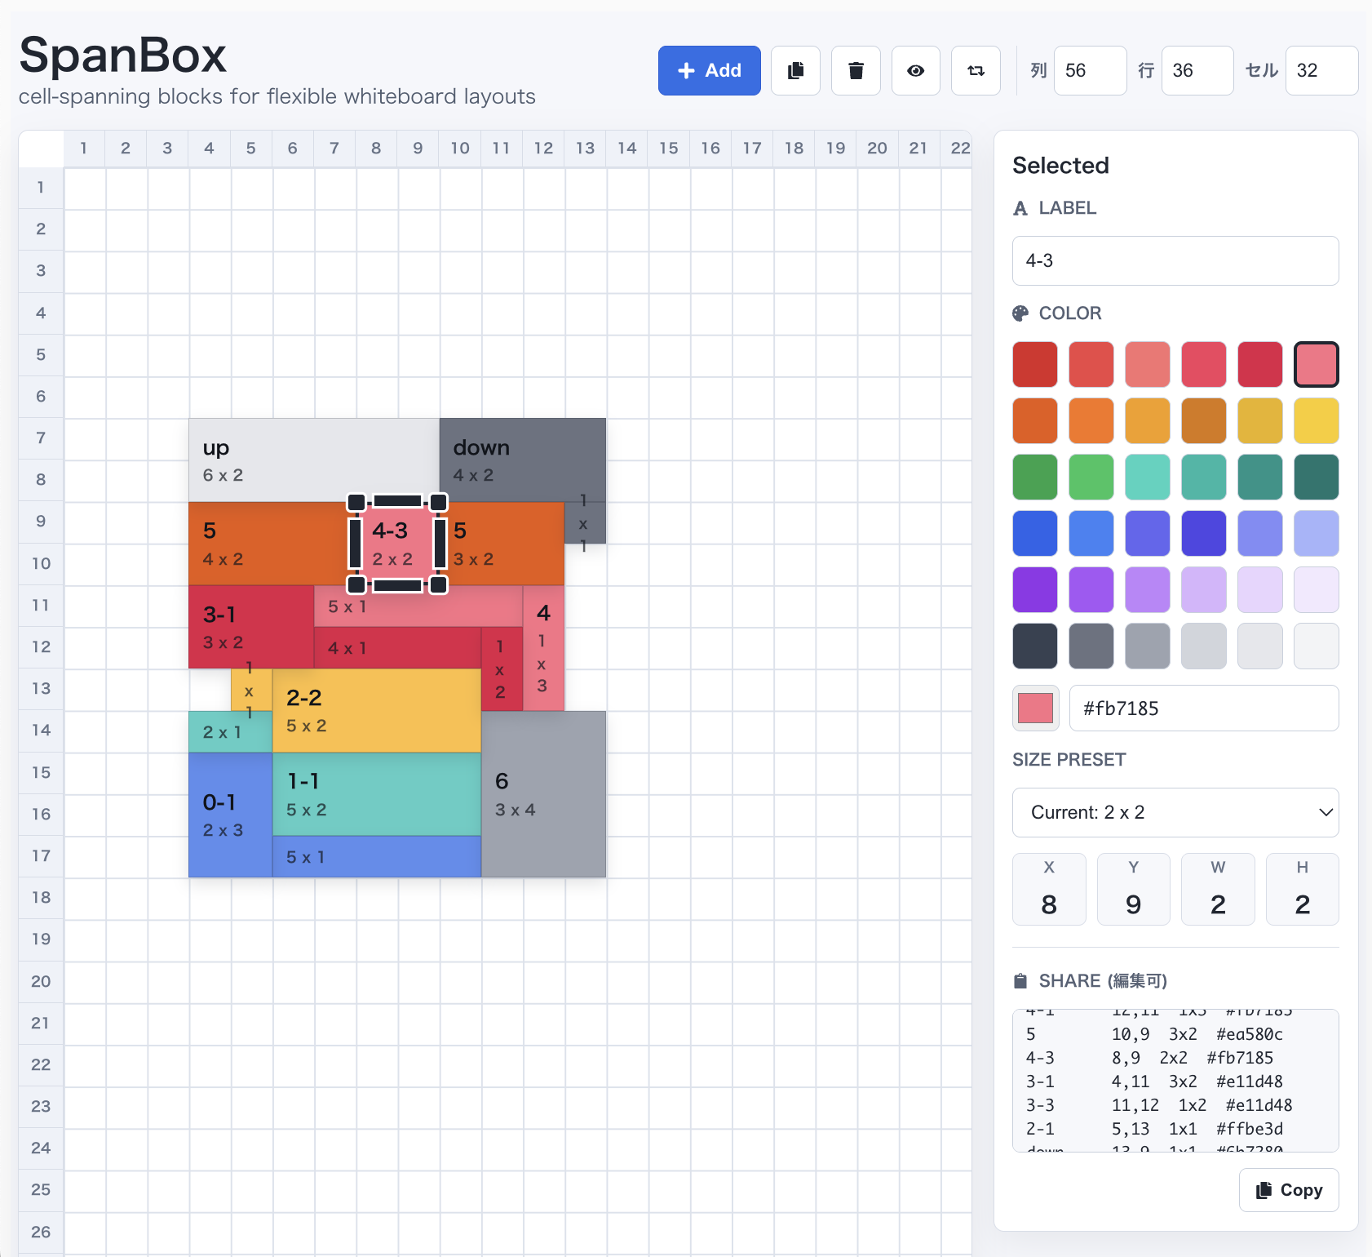
Task: Click share line '2-1 5,13 1x1 #ffbe3d'
Action: pyautogui.click(x=1154, y=1129)
